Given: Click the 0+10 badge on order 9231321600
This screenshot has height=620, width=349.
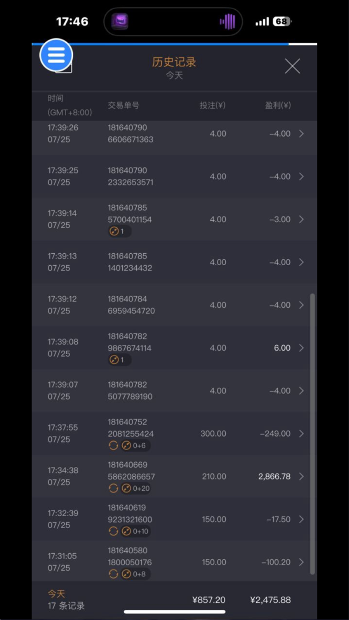Looking at the screenshot, I should [x=135, y=531].
